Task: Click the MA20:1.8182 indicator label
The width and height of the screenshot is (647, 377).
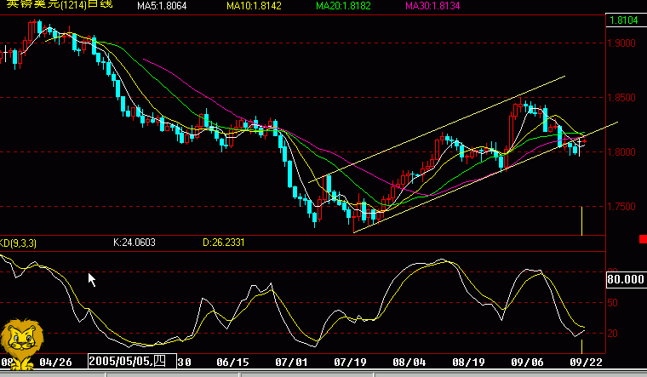Action: (343, 6)
